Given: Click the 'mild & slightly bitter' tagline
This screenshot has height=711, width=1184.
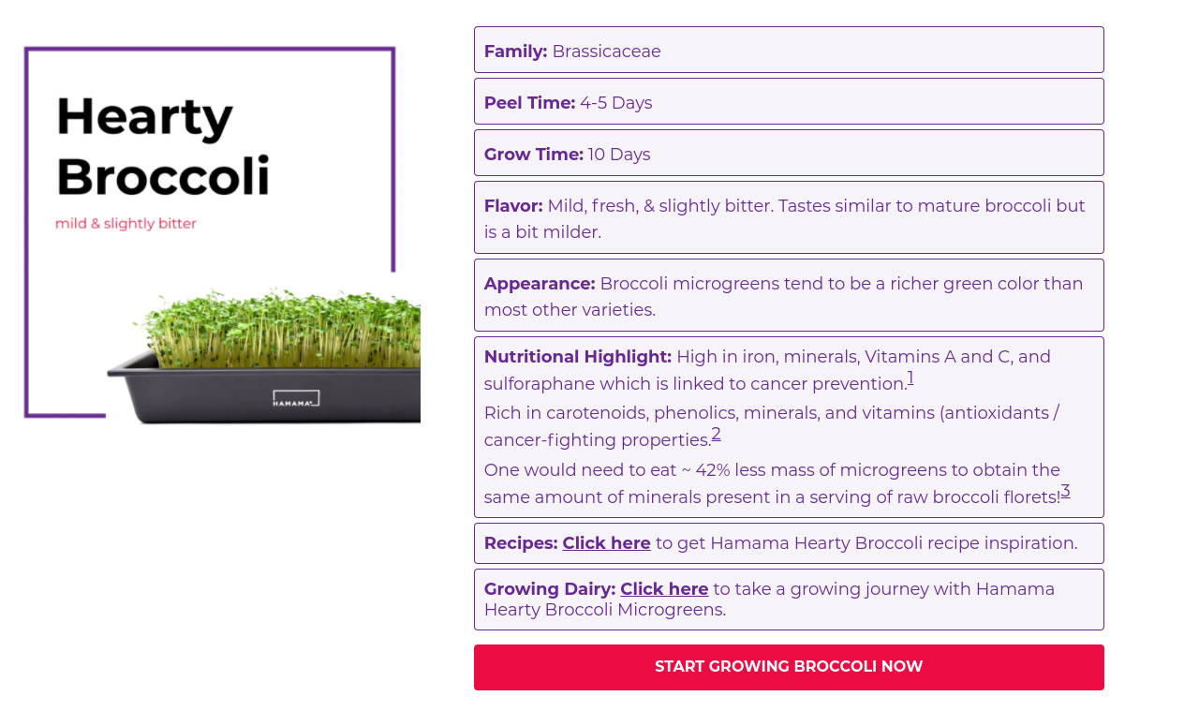Looking at the screenshot, I should pos(126,224).
